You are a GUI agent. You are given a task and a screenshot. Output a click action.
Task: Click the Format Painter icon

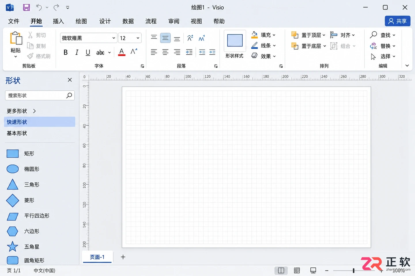tap(30, 56)
